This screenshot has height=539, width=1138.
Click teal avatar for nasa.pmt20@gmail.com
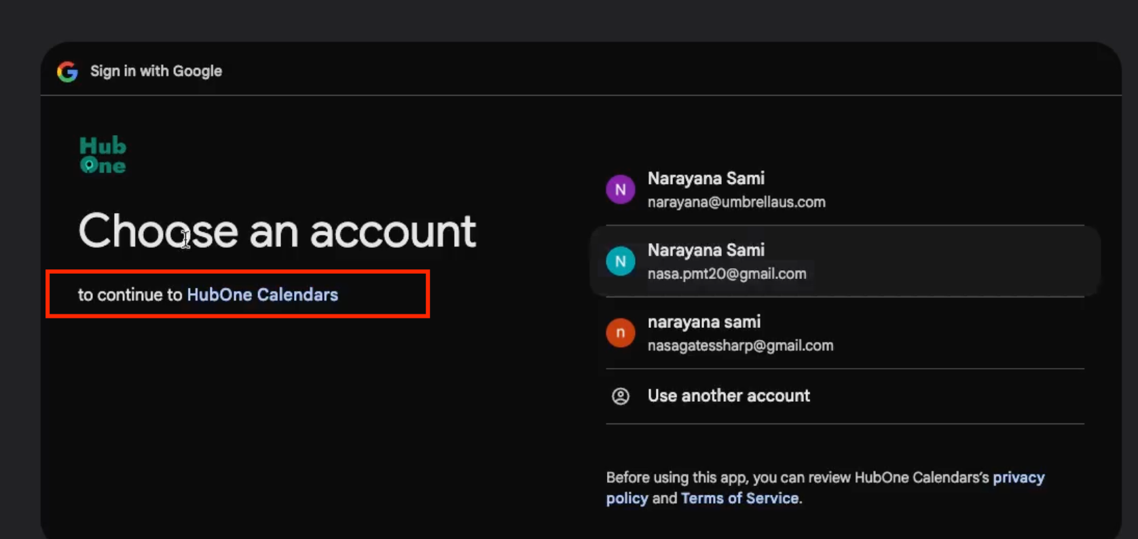pyautogui.click(x=621, y=261)
